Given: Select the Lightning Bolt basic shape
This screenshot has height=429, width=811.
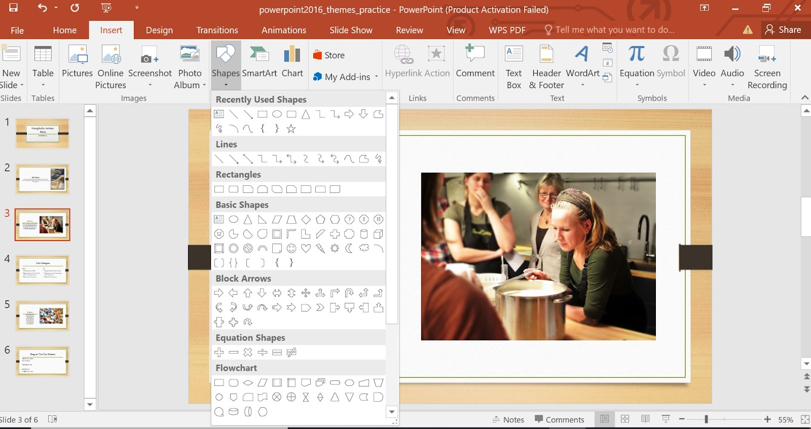Looking at the screenshot, I should [x=320, y=248].
